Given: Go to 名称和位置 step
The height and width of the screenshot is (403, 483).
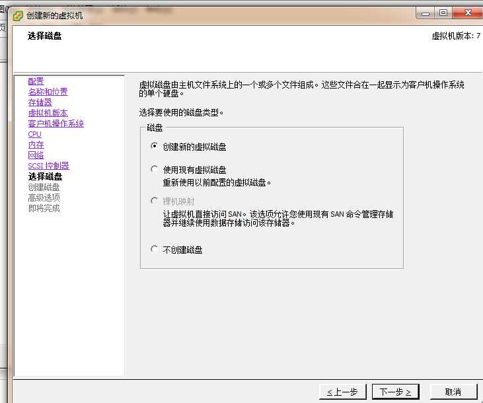Looking at the screenshot, I should coord(48,92).
